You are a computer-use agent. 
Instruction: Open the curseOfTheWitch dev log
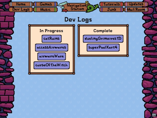pyautogui.click(x=51, y=65)
